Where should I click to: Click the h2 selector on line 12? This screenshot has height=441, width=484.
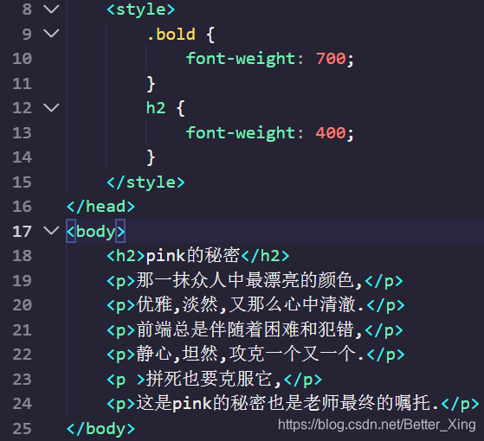pyautogui.click(x=156, y=108)
